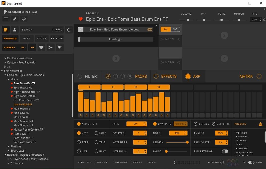
Task: Select the HOLD radio option
Action: (x=96, y=133)
